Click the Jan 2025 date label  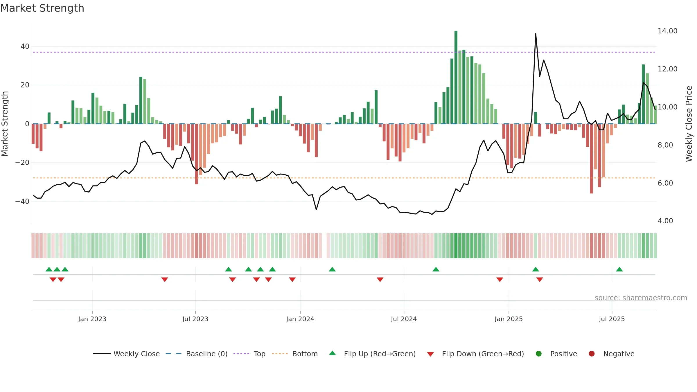pyautogui.click(x=509, y=319)
